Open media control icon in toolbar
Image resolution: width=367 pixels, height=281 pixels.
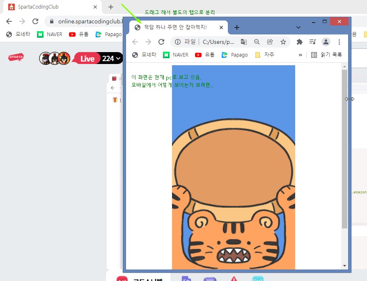point(312,42)
